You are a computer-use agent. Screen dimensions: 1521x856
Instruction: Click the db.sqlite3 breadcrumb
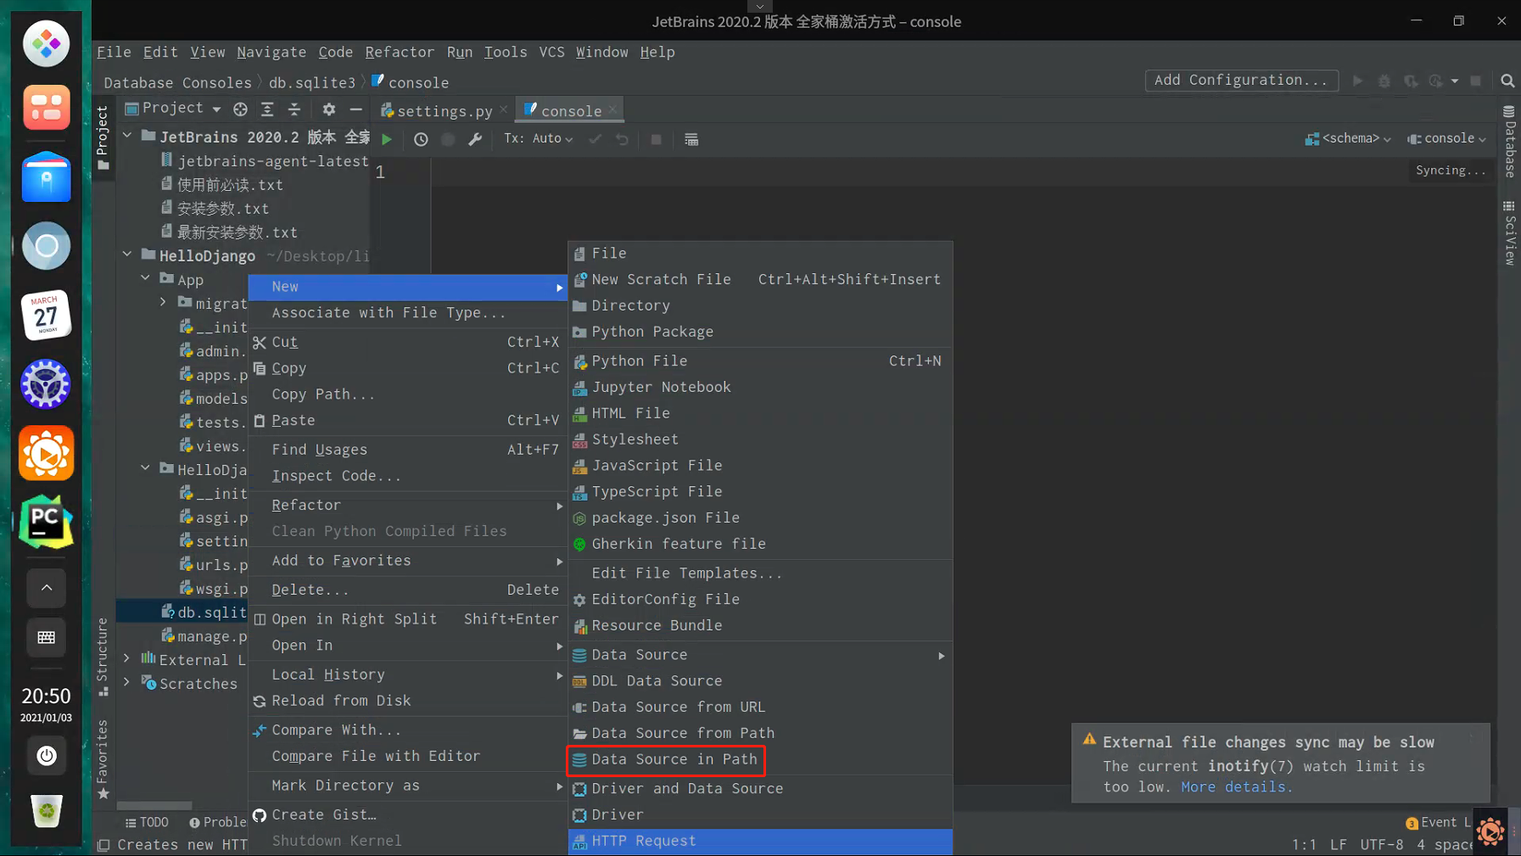(x=312, y=83)
